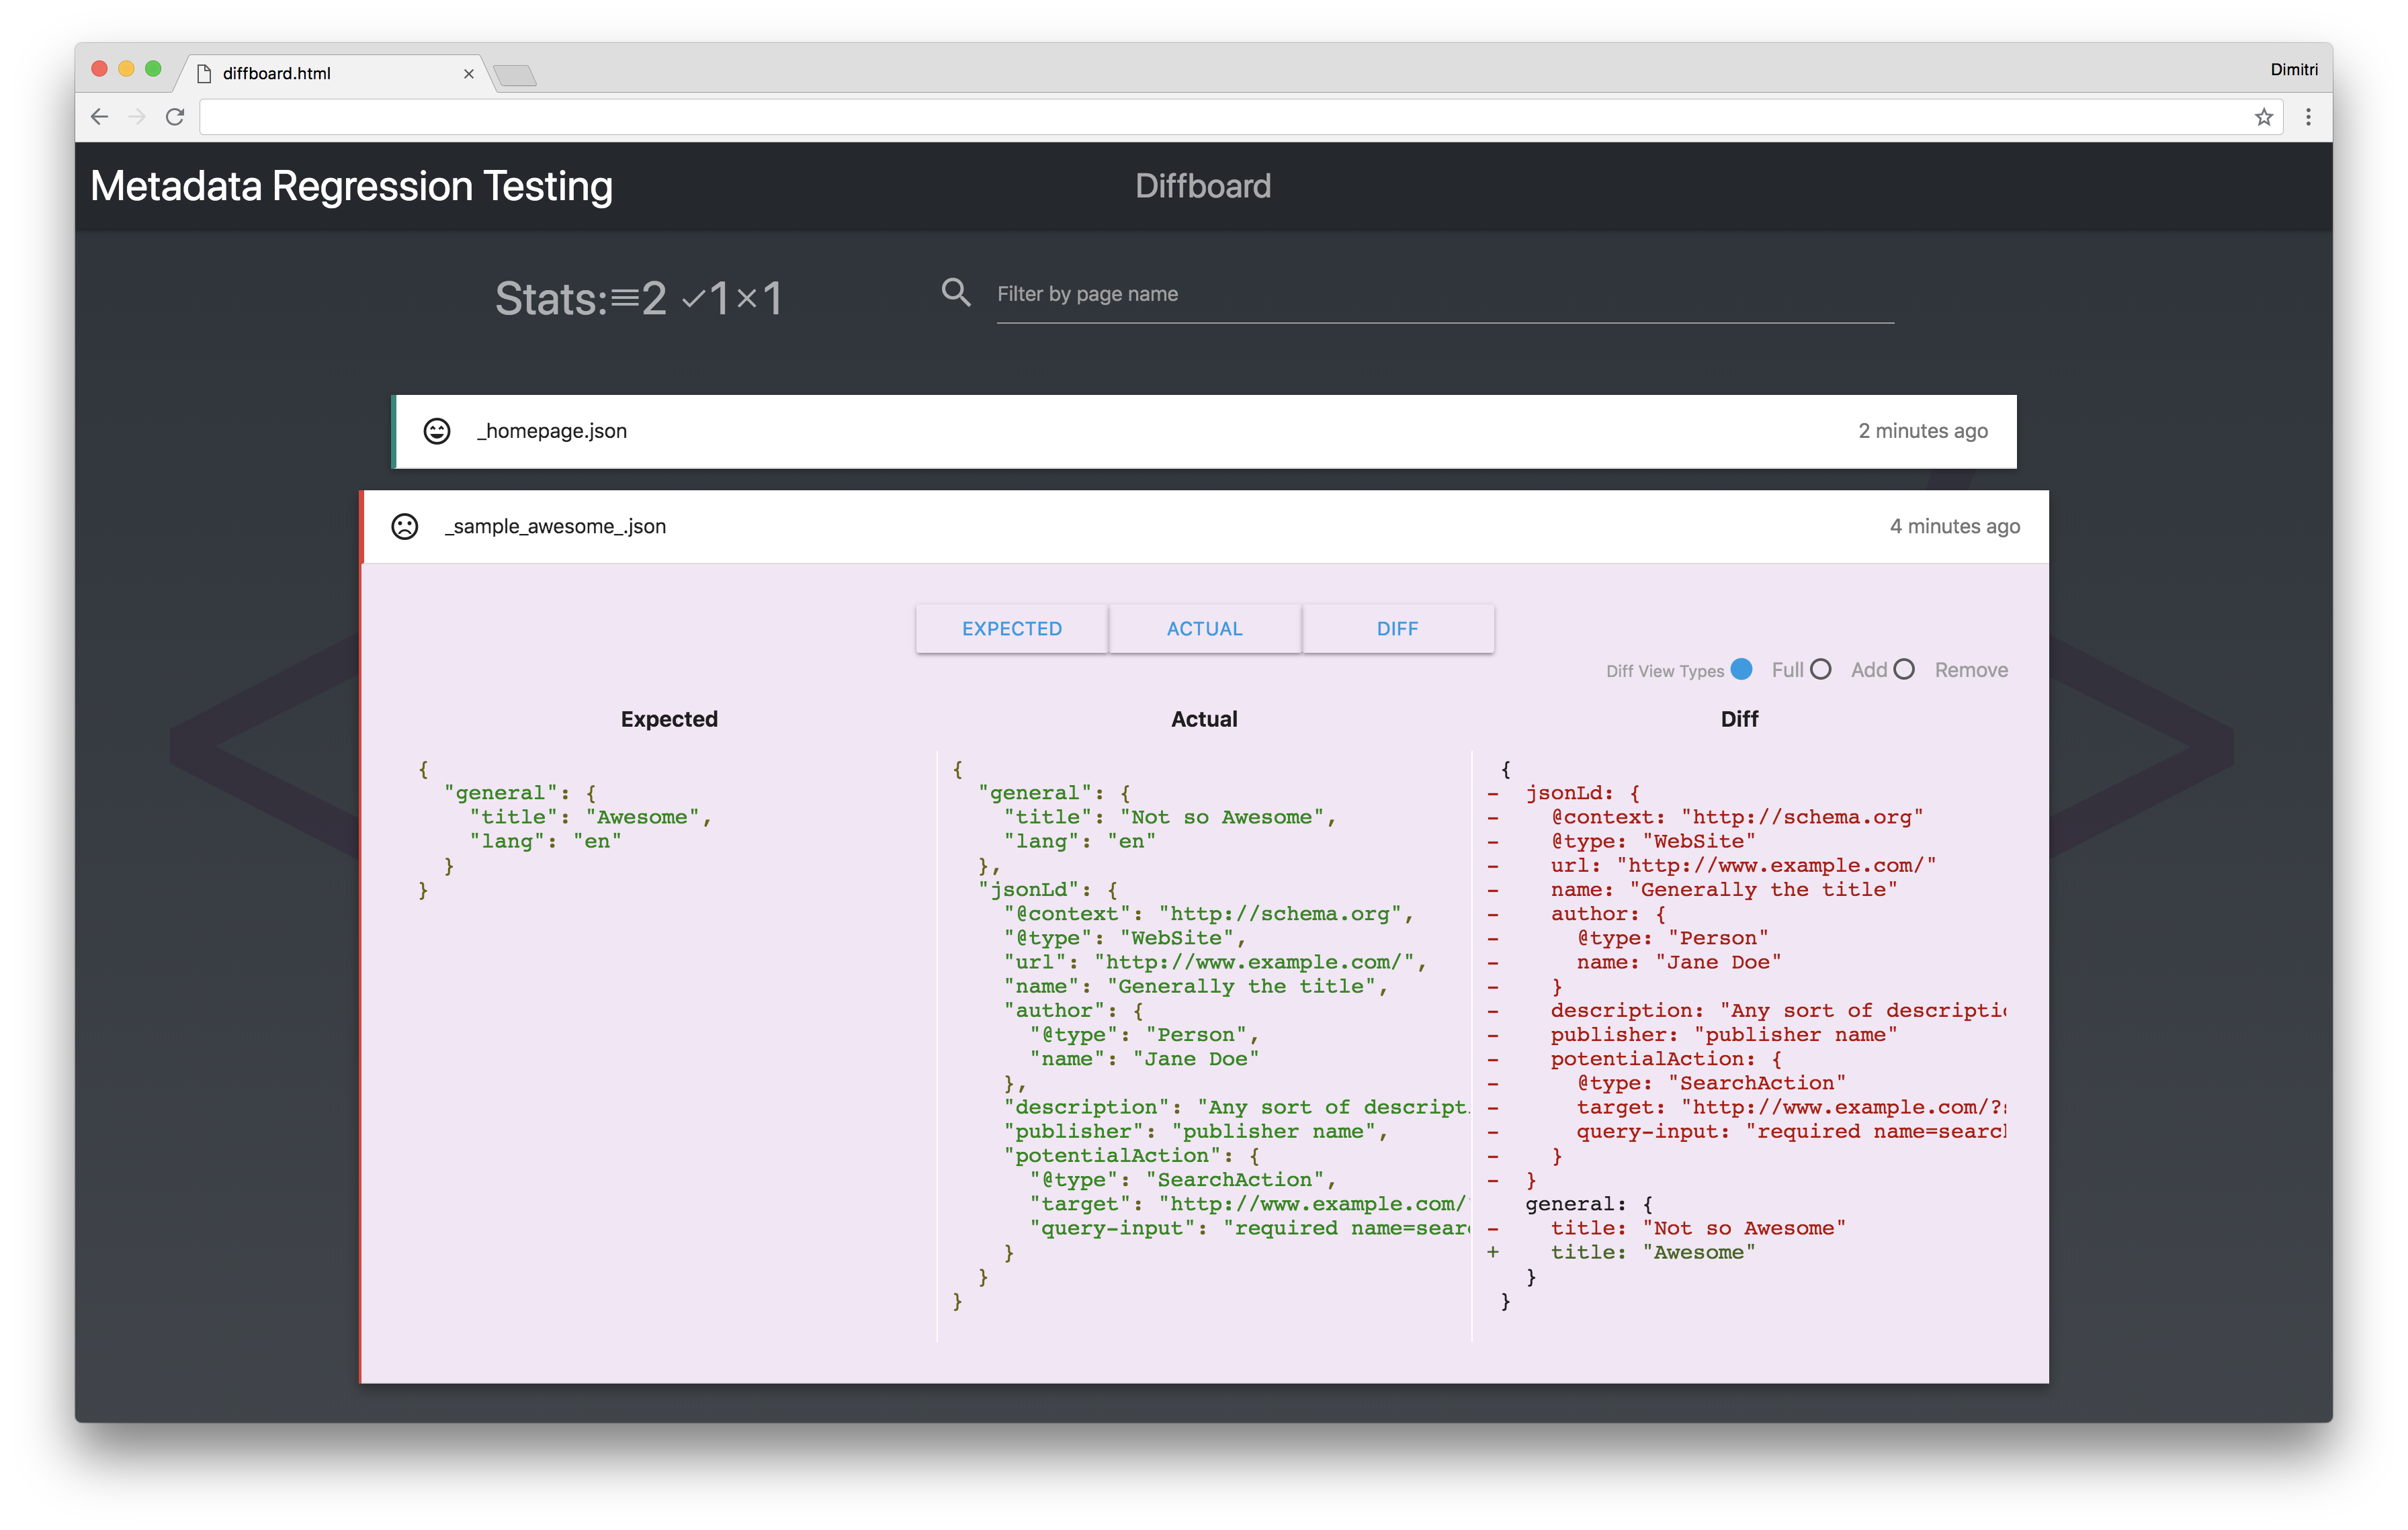Click the browser back arrow
Screen dimensions: 2408x1530
99,117
